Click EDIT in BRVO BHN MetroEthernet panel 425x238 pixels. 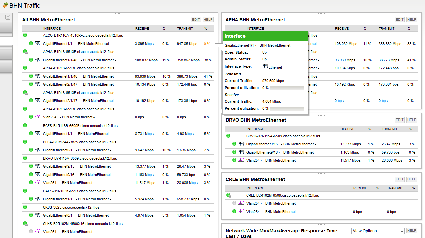[x=400, y=120]
